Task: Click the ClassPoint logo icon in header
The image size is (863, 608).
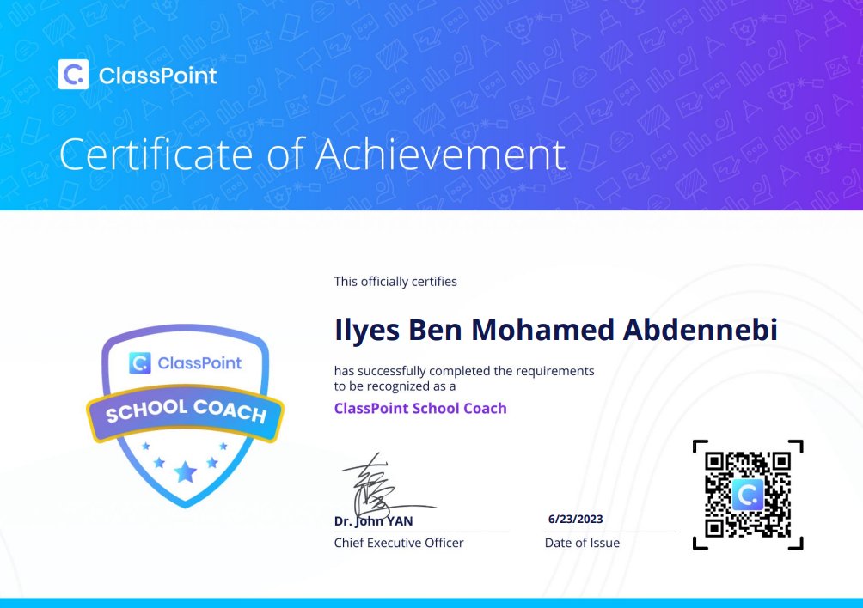Action: tap(73, 74)
